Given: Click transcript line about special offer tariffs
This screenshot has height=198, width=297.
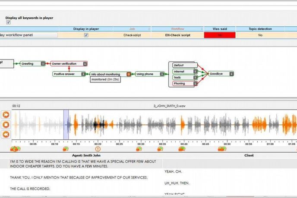Looking at the screenshot, I should point(83,164).
